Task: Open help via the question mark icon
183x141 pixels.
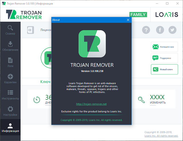Action: point(146,30)
